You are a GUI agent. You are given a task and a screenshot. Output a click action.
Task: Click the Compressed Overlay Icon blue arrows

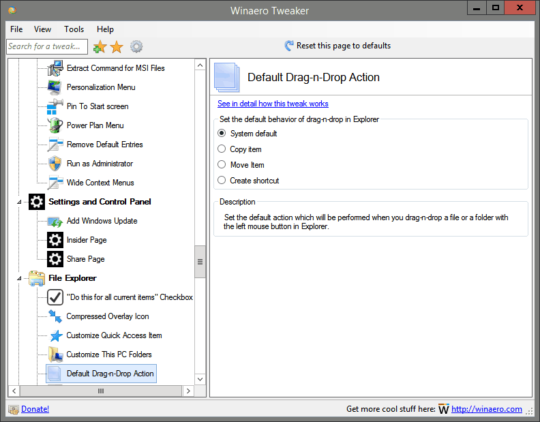click(55, 316)
